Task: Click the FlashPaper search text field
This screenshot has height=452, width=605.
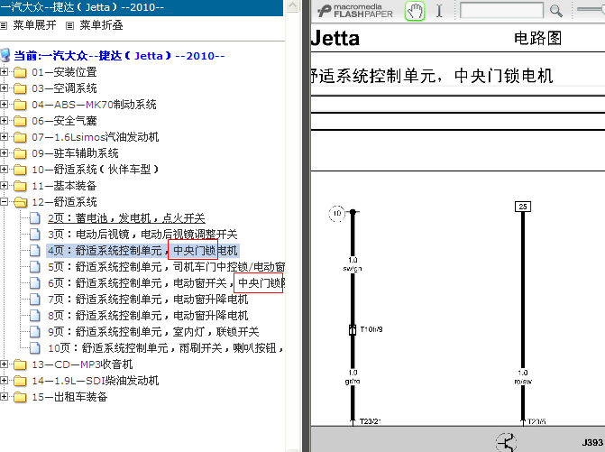Action: pos(501,11)
